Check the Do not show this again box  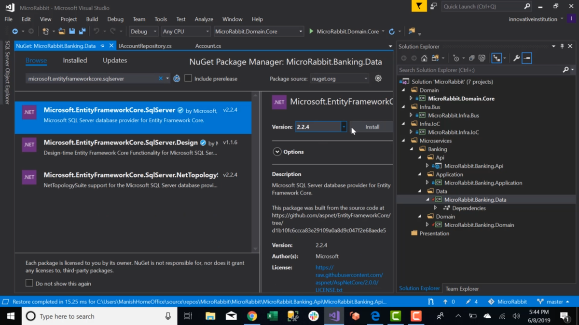pos(29,283)
